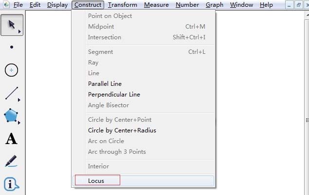Select the Selection Arrow tool
309x195 pixels.
(x=11, y=24)
